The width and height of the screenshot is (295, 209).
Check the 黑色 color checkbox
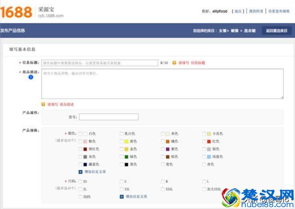pos(122,164)
